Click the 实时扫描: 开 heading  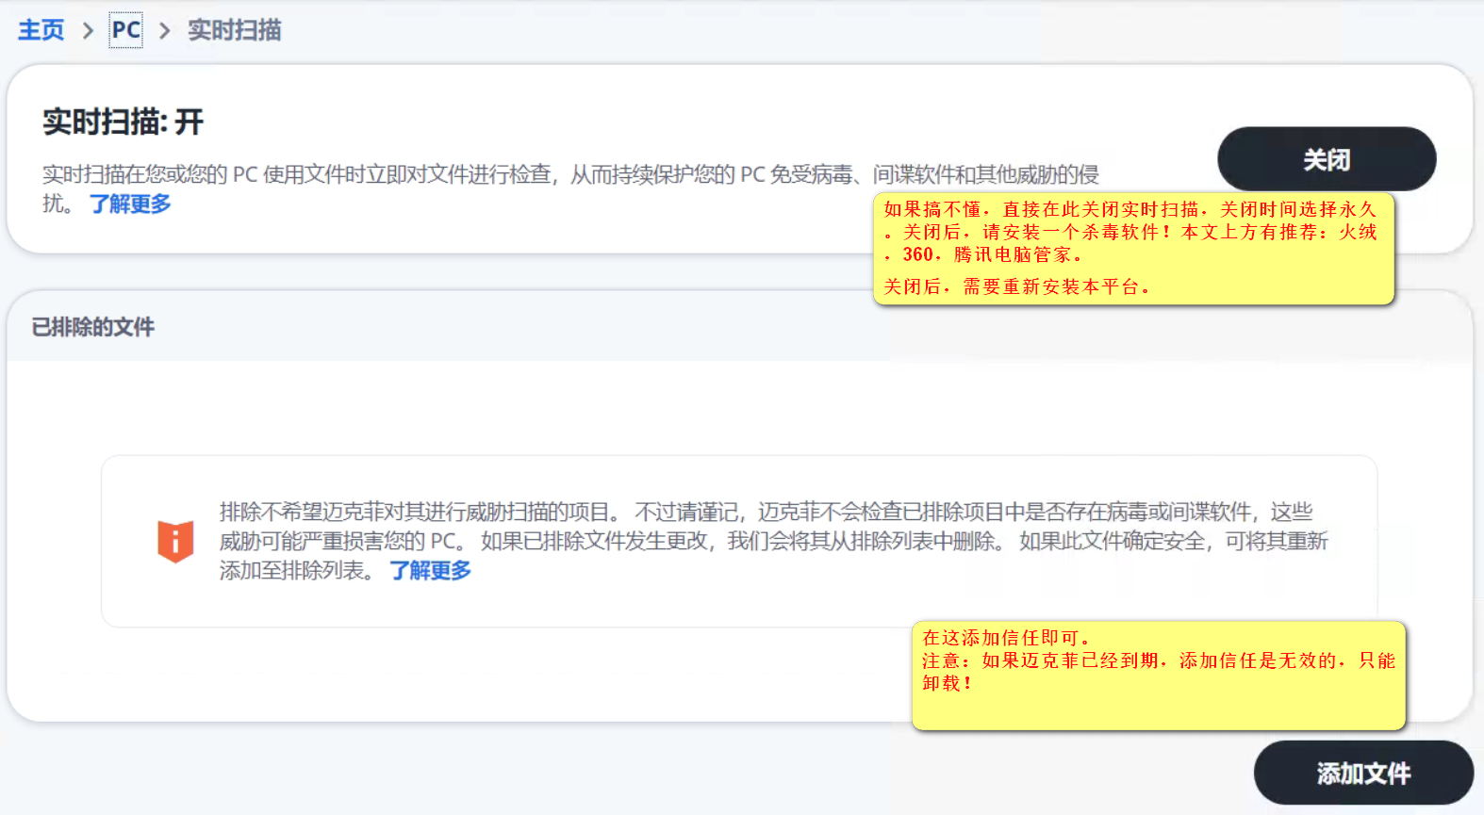[124, 122]
